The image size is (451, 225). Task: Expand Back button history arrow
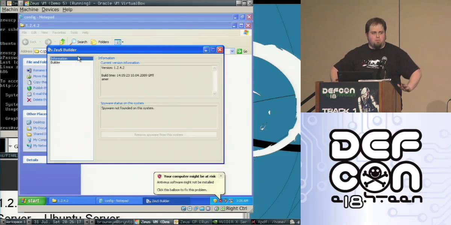pos(41,42)
